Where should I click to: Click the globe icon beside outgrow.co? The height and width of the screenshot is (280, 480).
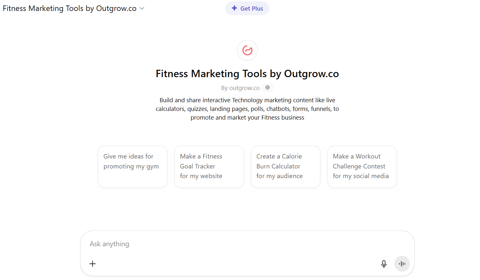click(x=268, y=87)
